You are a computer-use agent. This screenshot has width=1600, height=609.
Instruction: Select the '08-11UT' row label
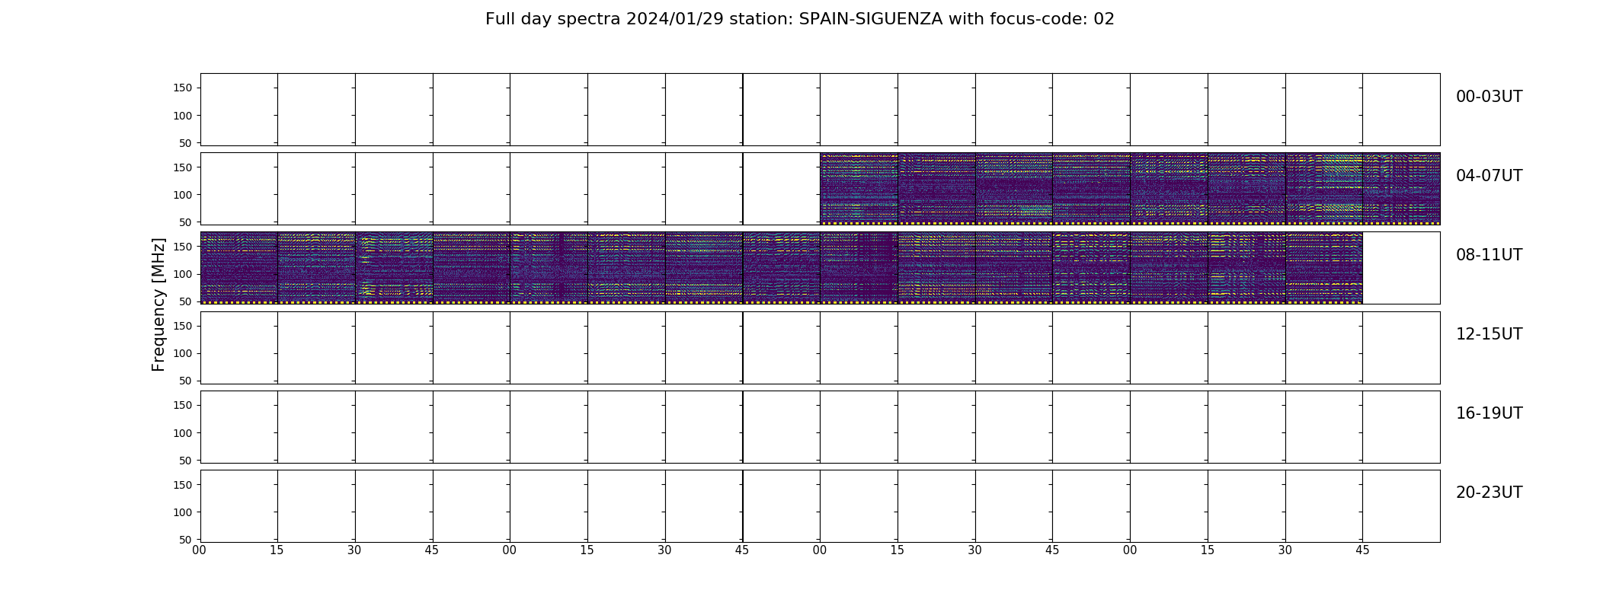pos(1489,255)
